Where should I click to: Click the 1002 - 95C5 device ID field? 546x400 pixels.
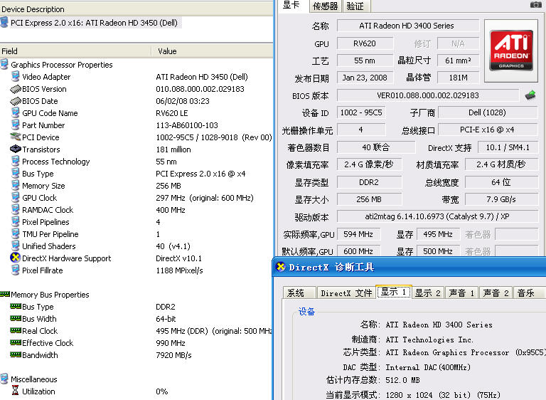361,112
